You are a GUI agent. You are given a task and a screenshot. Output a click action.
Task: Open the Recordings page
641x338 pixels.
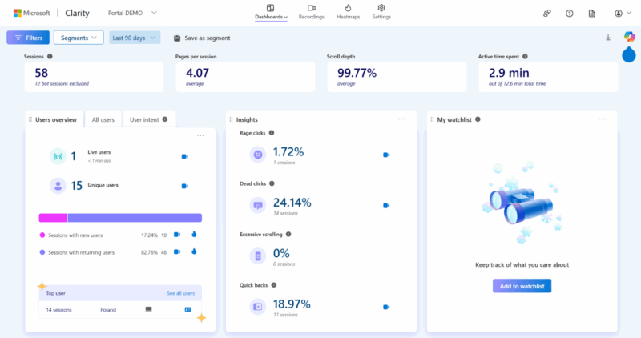click(x=311, y=12)
